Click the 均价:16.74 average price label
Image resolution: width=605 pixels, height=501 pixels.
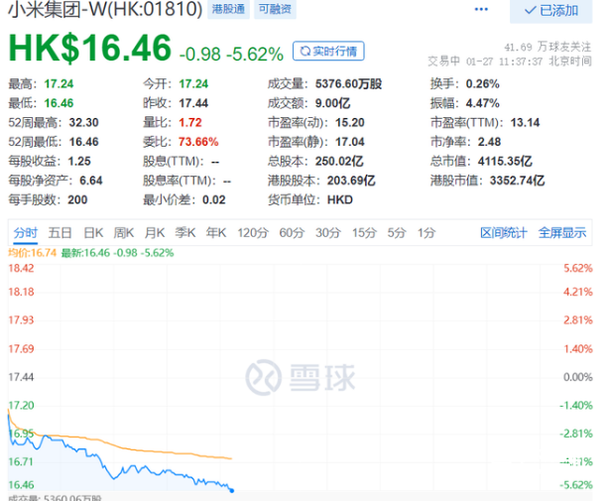(33, 253)
